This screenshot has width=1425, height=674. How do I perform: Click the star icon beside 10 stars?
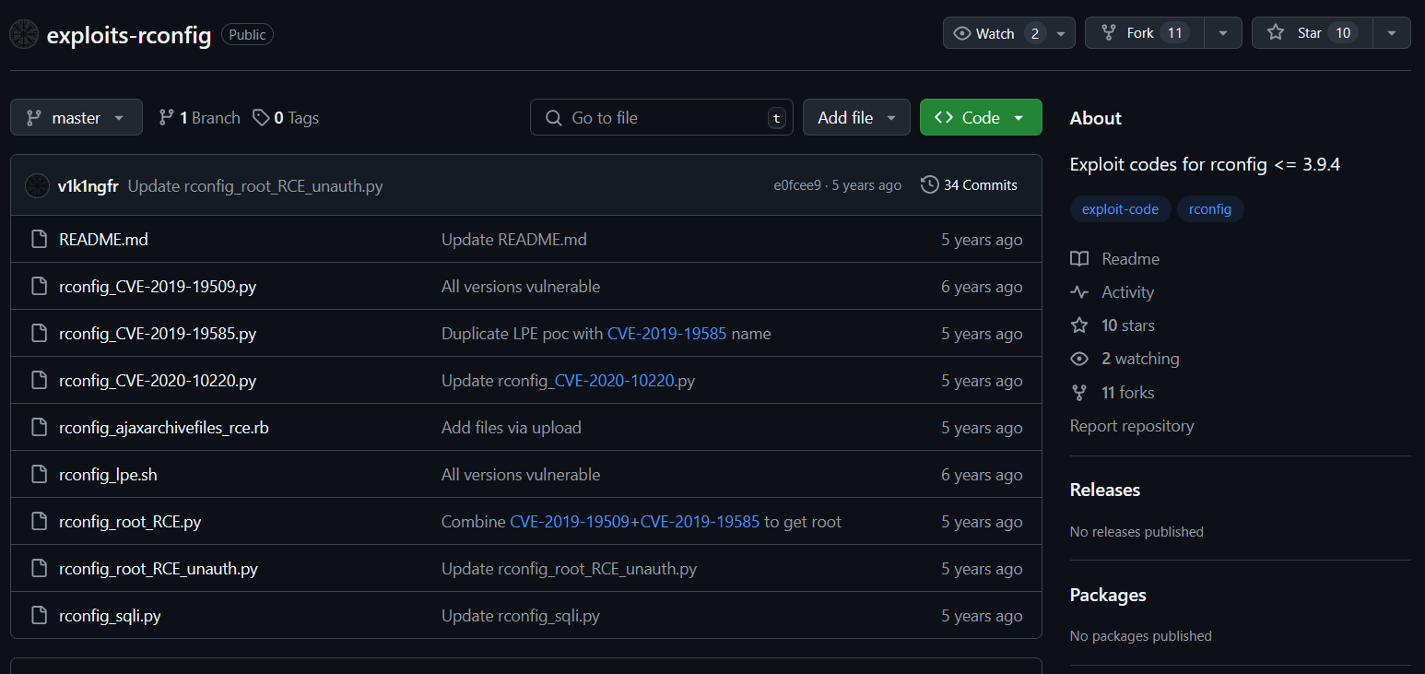[1079, 325]
